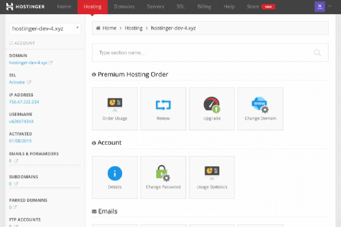Select the Upgrade speedometer icon
Screen dimensions: 341x227
[211, 105]
